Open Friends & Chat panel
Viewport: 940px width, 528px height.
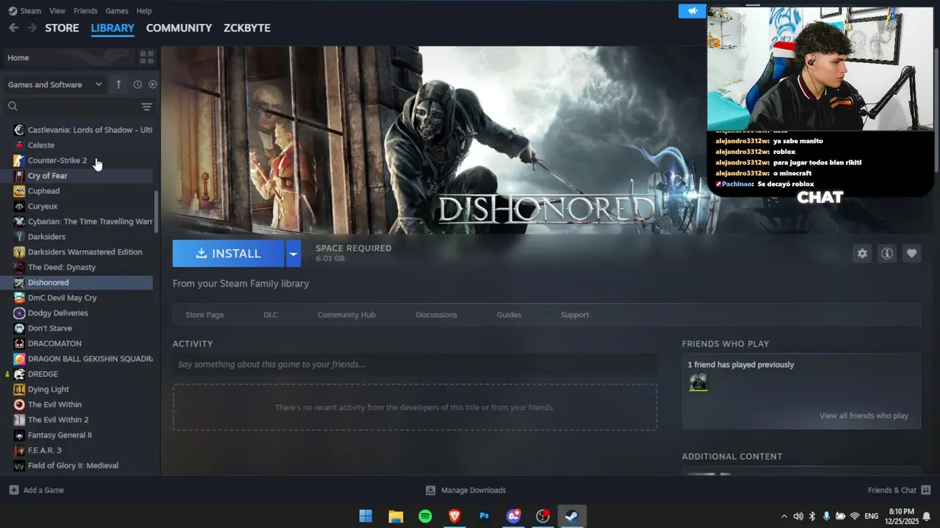[x=899, y=490]
